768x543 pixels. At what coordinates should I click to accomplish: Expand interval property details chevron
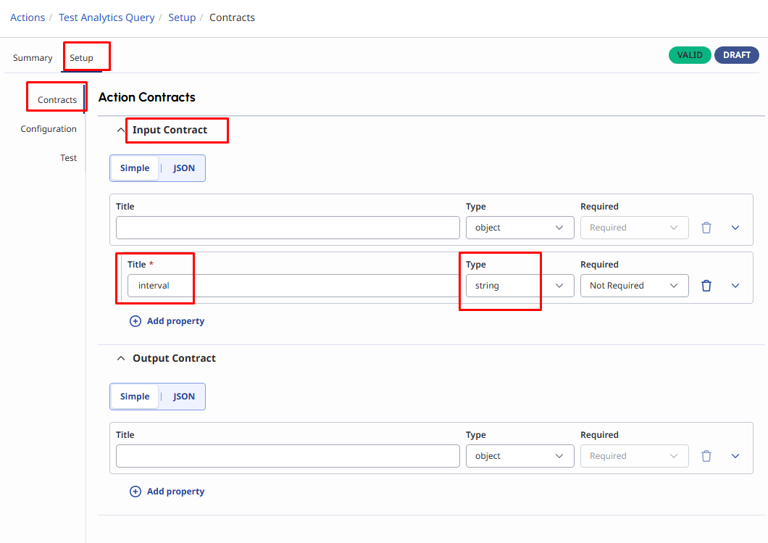pos(735,286)
